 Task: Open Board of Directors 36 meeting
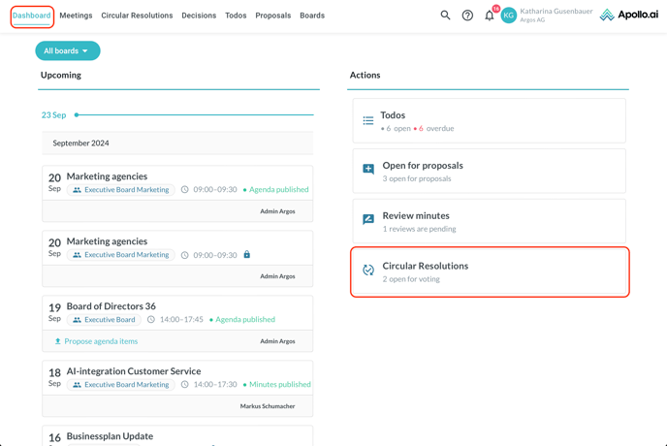[x=111, y=306]
